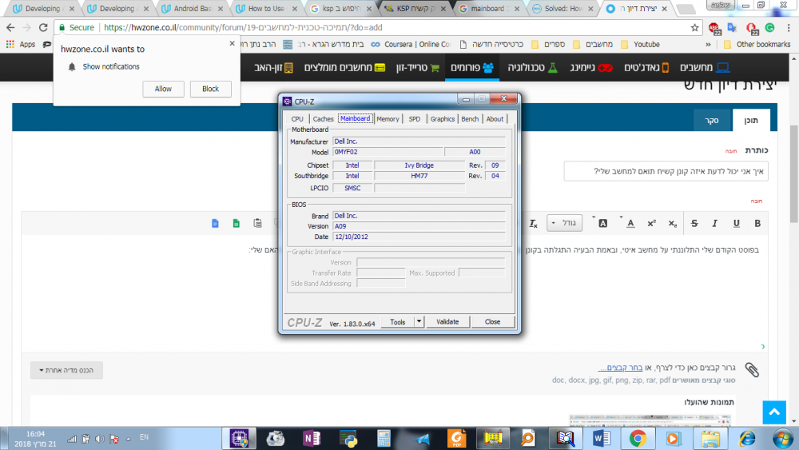The height and width of the screenshot is (450, 799).
Task: Click the scroll-to-top arrow button
Action: [774, 412]
